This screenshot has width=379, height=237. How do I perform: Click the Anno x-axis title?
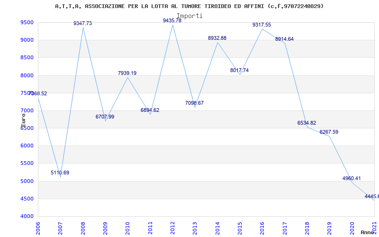pyautogui.click(x=368, y=233)
